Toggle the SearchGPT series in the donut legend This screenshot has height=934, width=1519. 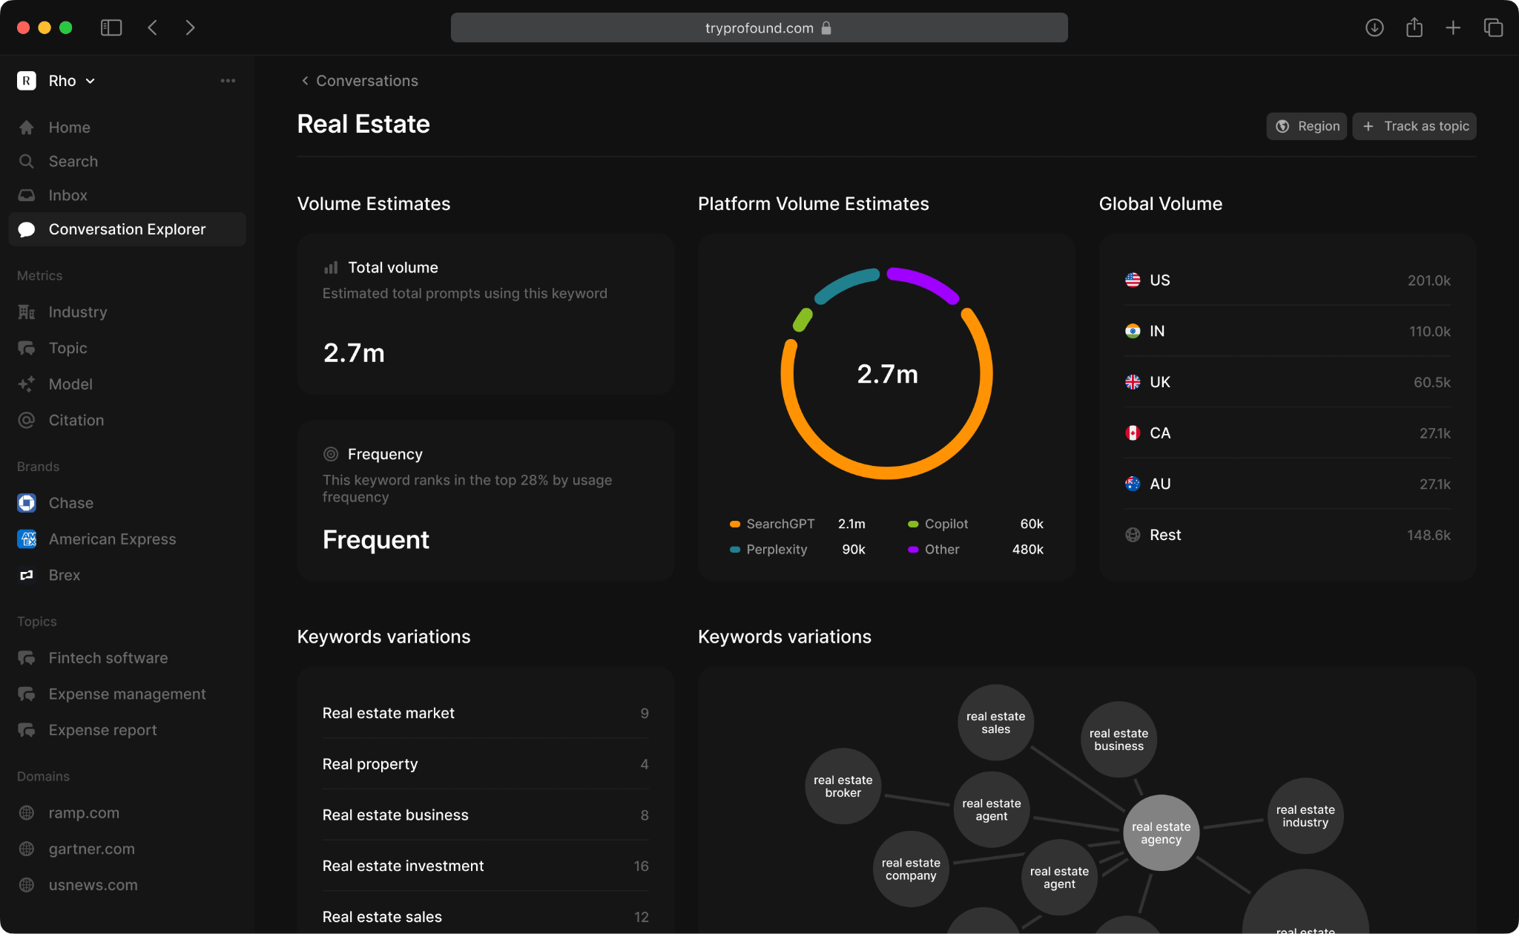tap(774, 523)
